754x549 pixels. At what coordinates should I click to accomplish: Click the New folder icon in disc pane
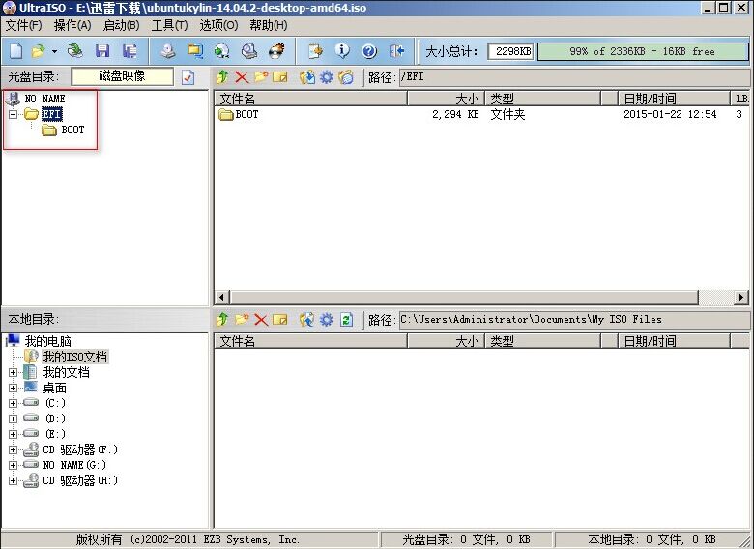[261, 77]
